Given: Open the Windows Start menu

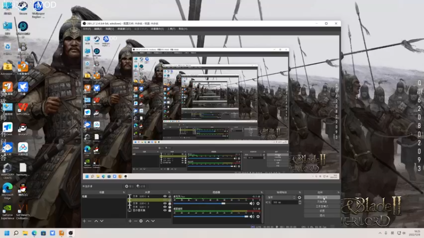Looking at the screenshot, I should pyautogui.click(x=7, y=233).
